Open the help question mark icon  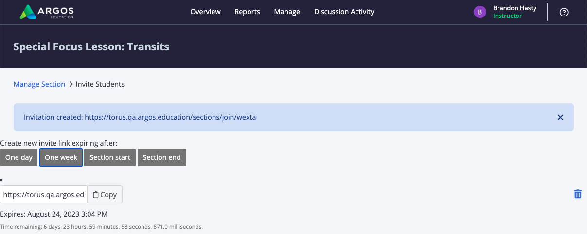tap(564, 12)
